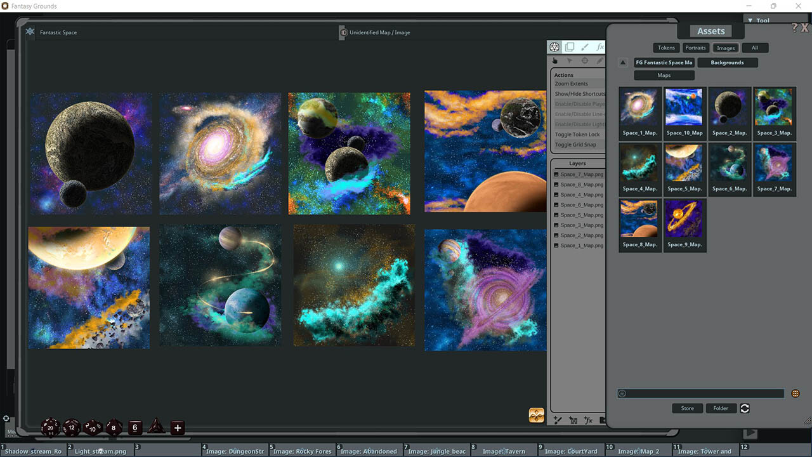Switch to the Portraits tab
The width and height of the screenshot is (812, 457).
click(x=695, y=47)
